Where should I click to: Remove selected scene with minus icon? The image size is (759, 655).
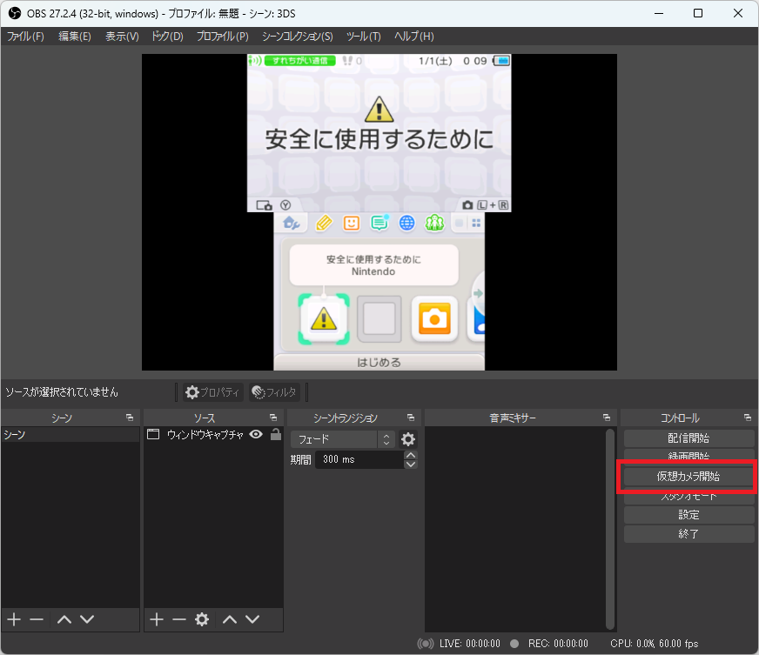pos(37,619)
